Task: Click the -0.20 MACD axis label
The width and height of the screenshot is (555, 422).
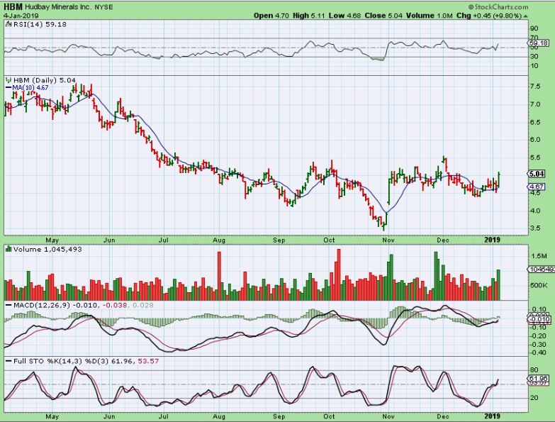Action: (x=539, y=335)
